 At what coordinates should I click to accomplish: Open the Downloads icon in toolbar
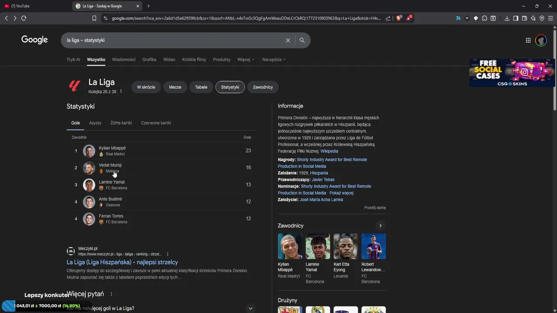tap(507, 18)
